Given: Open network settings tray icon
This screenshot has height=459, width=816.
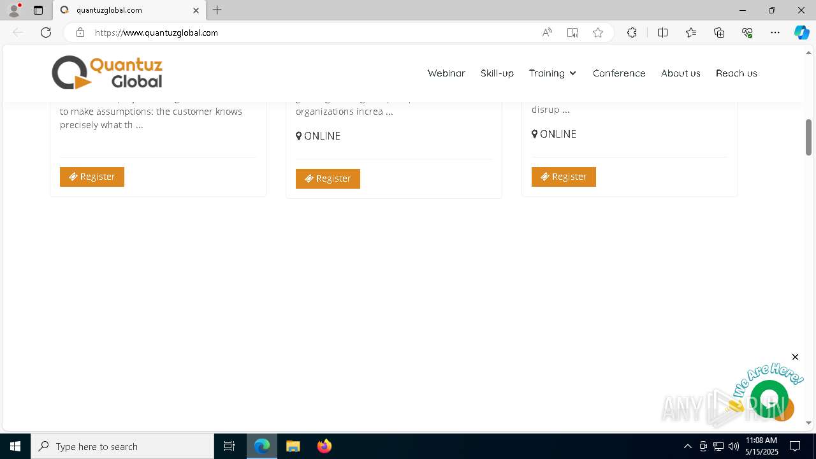Looking at the screenshot, I should pyautogui.click(x=718, y=446).
